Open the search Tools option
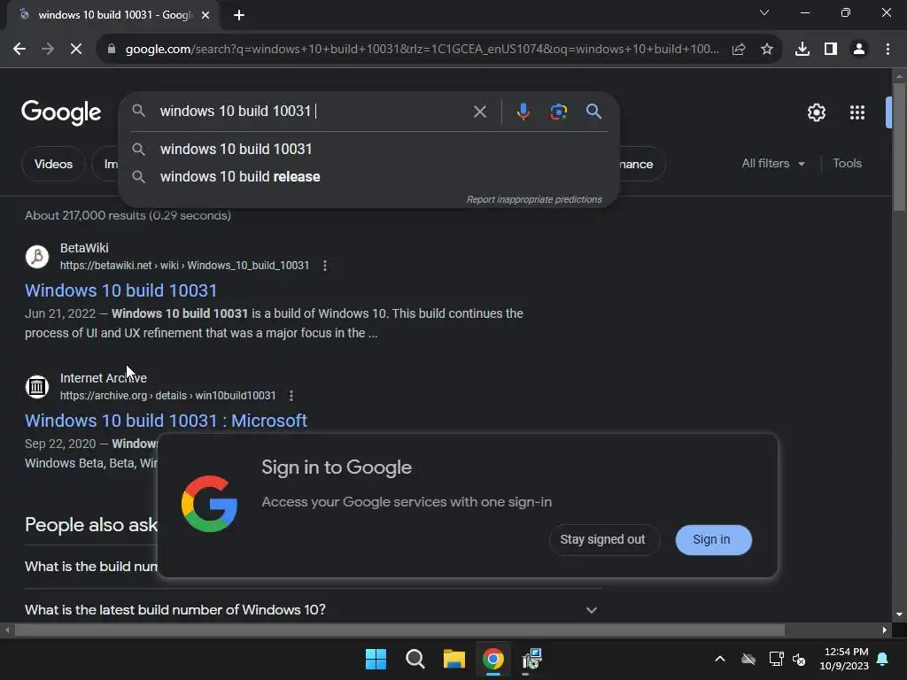 click(847, 164)
